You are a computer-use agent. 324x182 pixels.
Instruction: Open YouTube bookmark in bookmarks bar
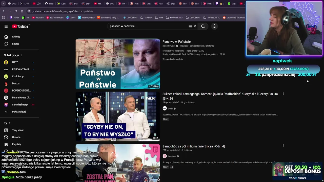pyautogui.click(x=37, y=18)
